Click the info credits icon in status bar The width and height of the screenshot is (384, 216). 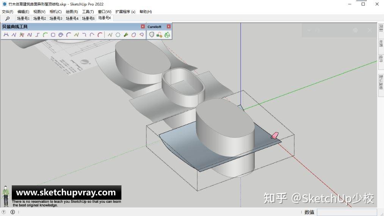pos(13,212)
